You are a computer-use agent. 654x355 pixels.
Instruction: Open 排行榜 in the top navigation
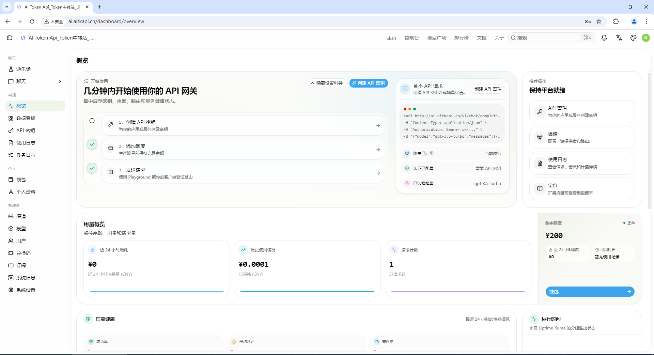(x=462, y=38)
